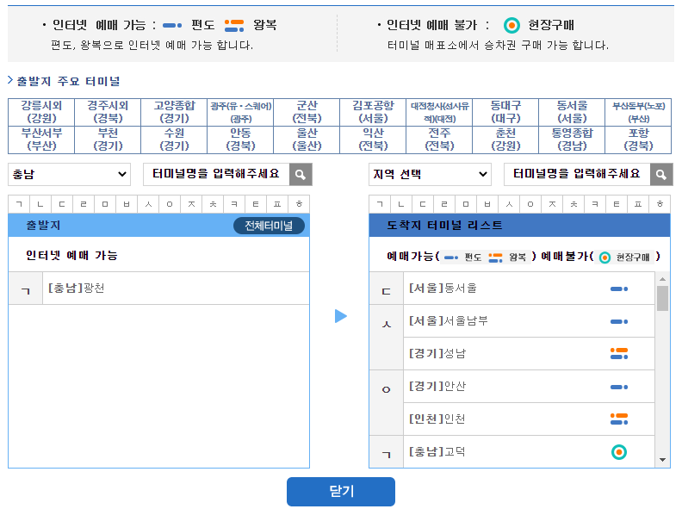Select 울산 (울산) terminal

307,140
